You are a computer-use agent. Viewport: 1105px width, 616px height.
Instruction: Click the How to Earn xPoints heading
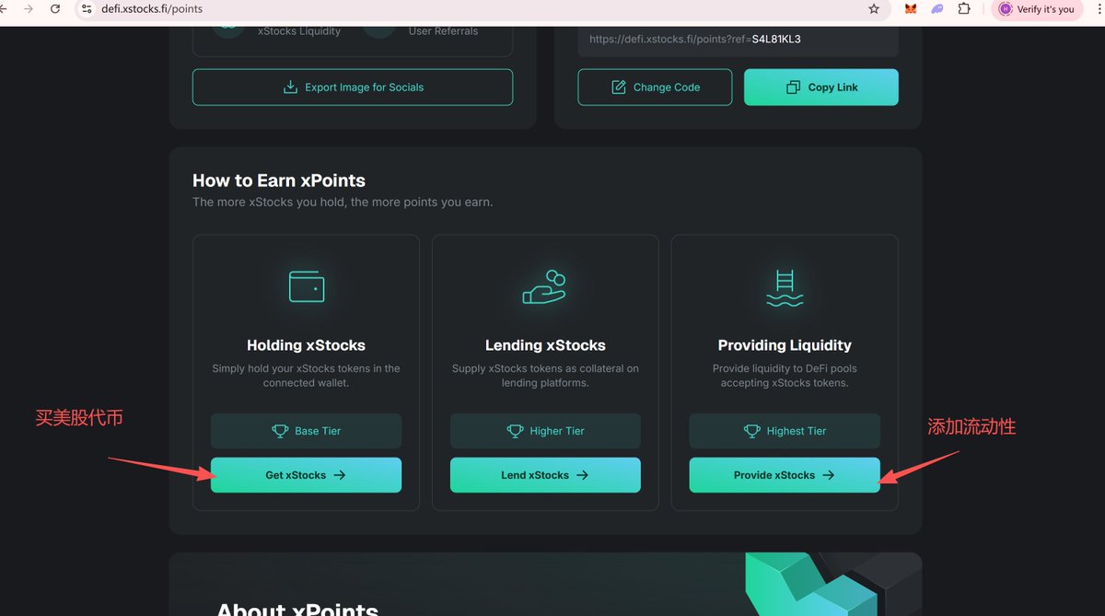coord(279,180)
